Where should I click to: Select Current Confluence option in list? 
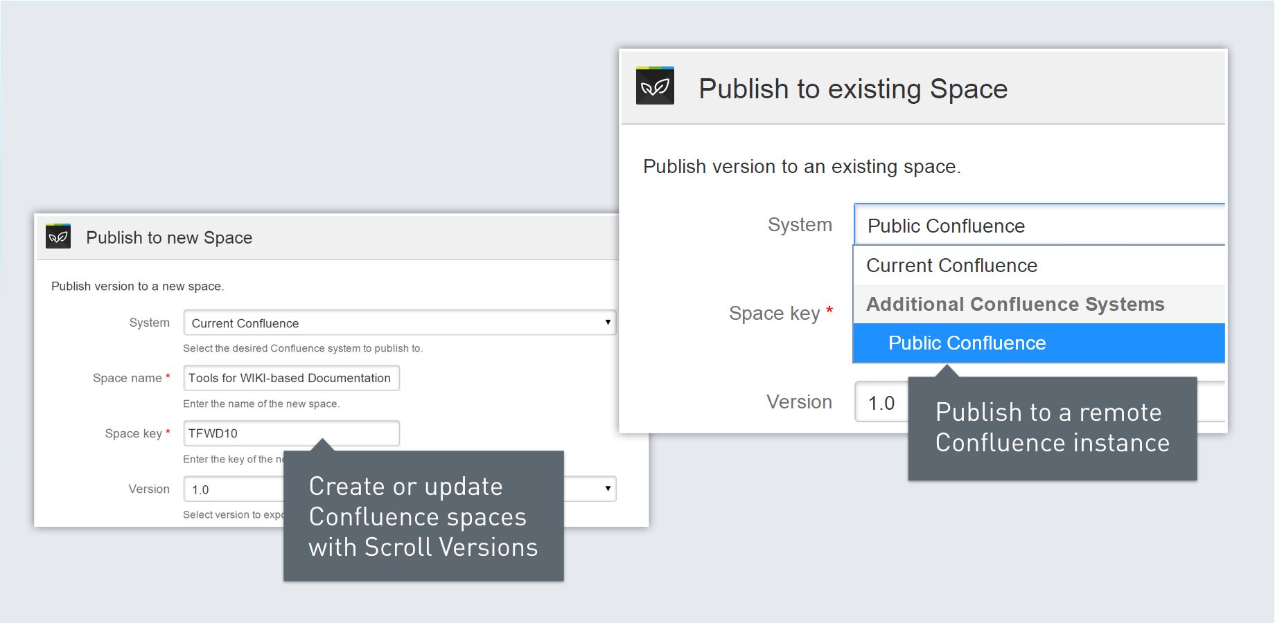tap(1039, 265)
